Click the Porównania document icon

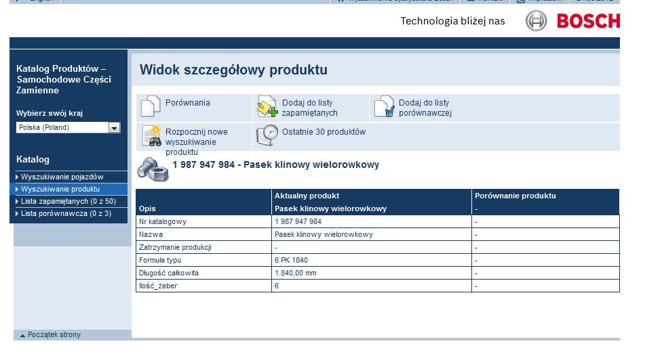151,106
